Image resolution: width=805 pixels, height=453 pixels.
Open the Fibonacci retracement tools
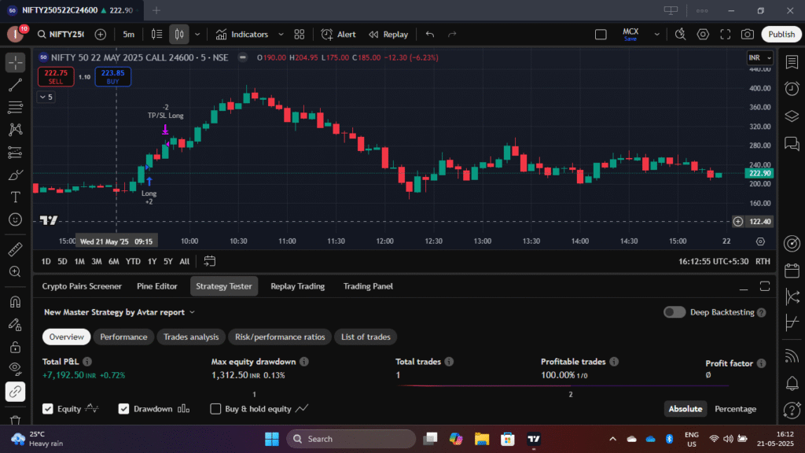pyautogui.click(x=16, y=107)
